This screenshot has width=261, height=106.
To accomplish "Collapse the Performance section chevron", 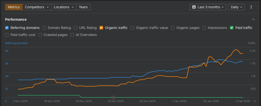I will coord(253,20).
